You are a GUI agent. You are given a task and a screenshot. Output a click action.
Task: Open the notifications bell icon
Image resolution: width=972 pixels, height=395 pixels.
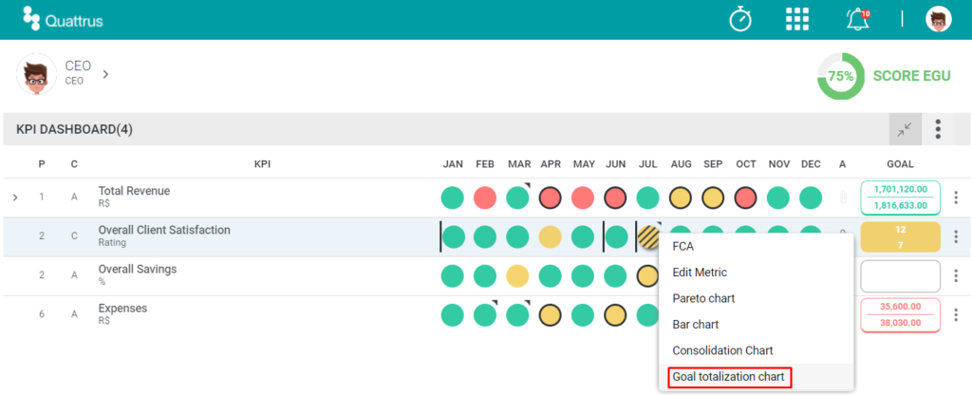click(x=858, y=19)
